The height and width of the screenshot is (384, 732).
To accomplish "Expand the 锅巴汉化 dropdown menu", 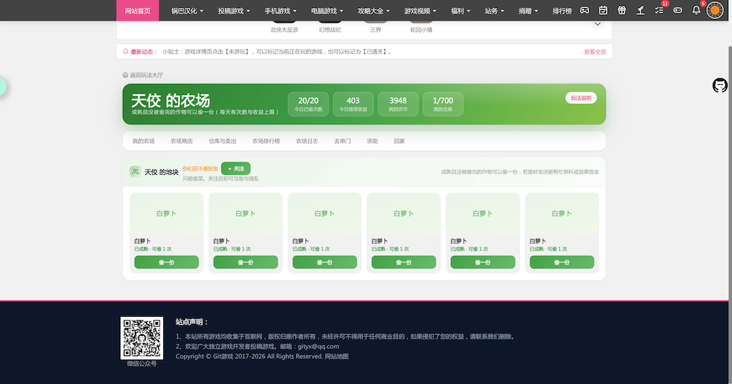I will coord(187,11).
